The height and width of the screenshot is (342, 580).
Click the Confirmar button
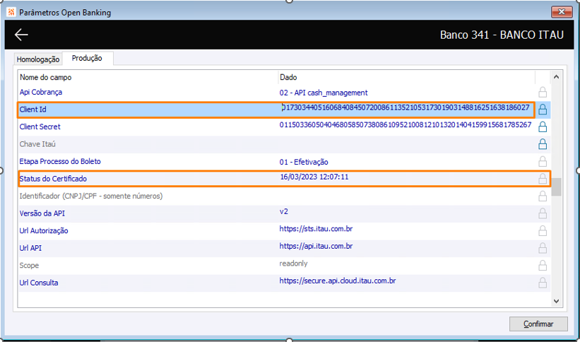[x=538, y=324]
